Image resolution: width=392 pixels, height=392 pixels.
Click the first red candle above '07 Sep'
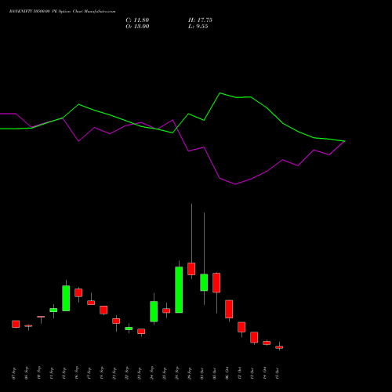[16, 324]
